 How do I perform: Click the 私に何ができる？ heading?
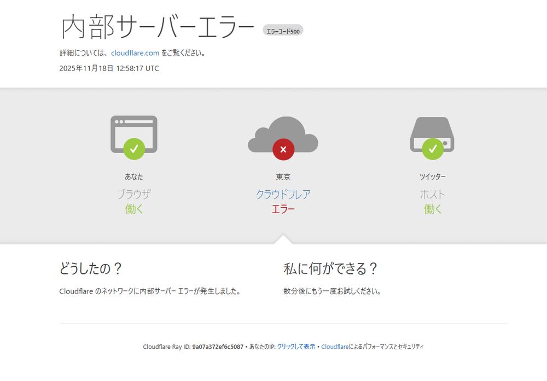pos(331,268)
